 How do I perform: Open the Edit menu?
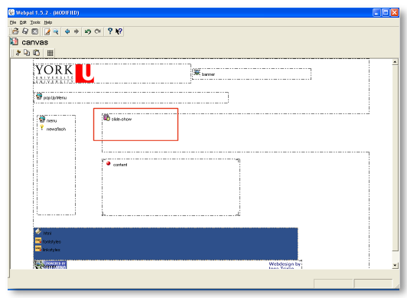tap(23, 22)
